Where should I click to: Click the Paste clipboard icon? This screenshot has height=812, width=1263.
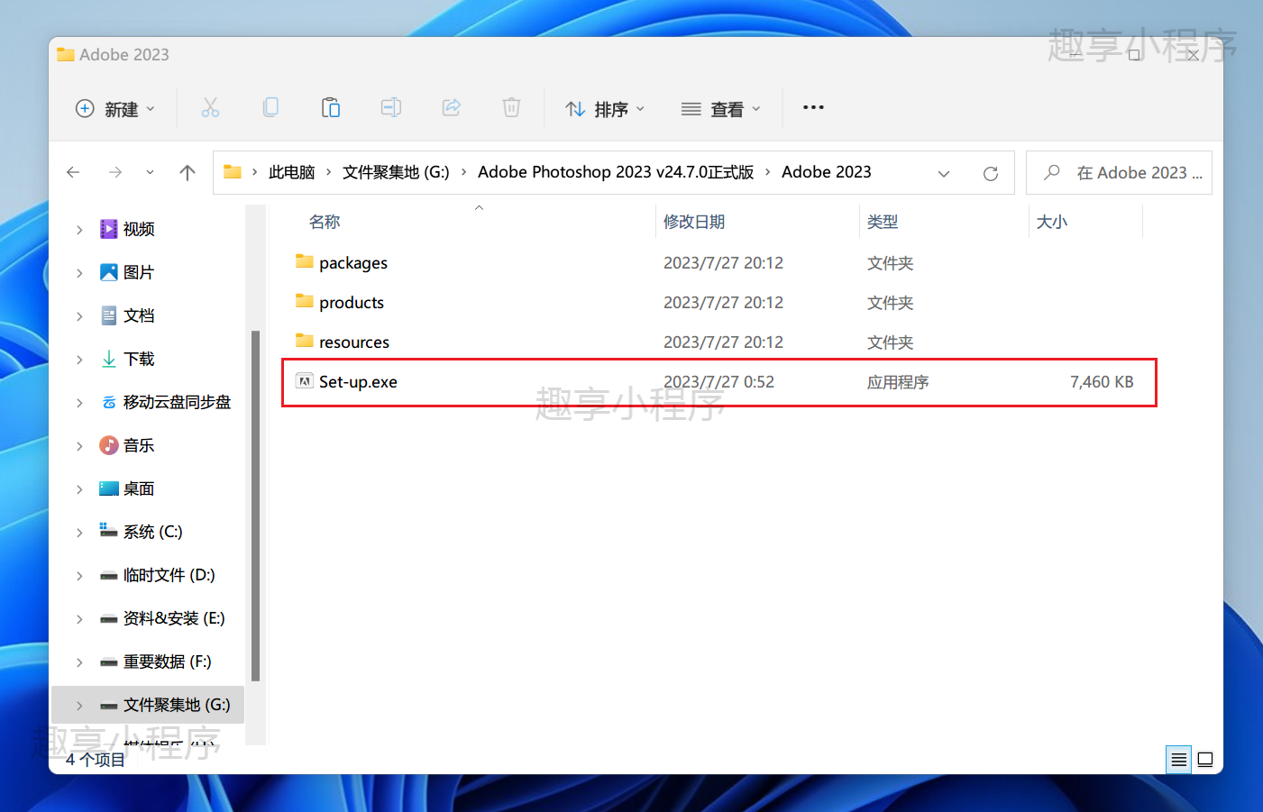coord(331,108)
